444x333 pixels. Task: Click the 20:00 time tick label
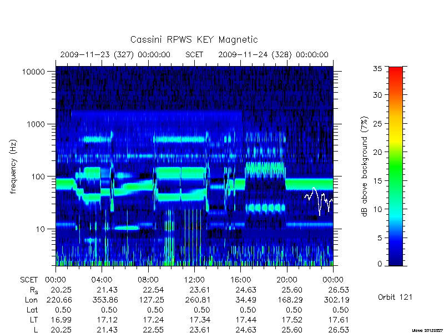click(x=287, y=280)
